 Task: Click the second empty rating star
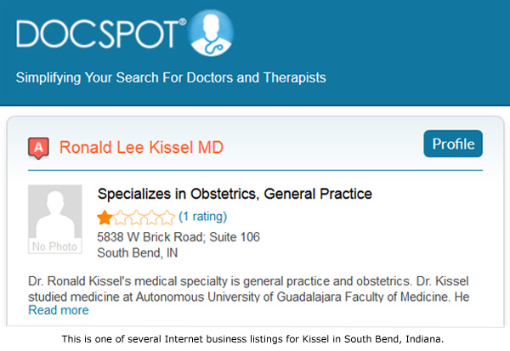pyautogui.click(x=121, y=218)
